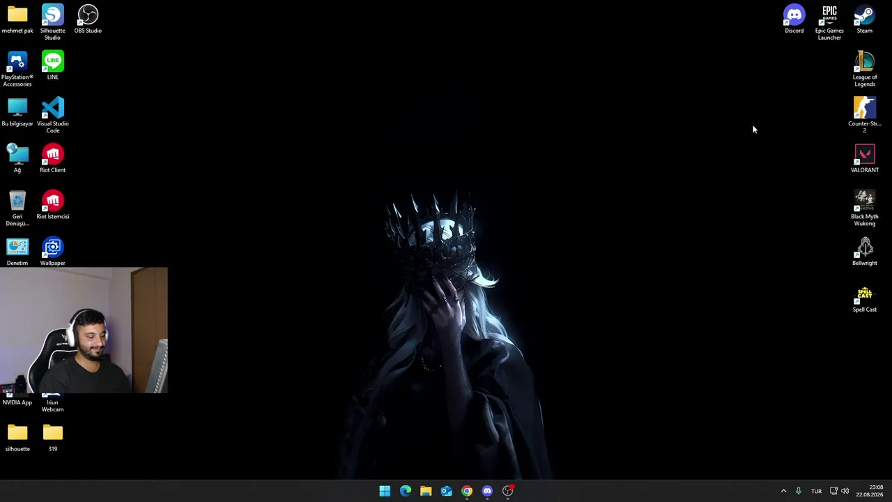Show hidden system tray icons
892x502 pixels.
point(783,491)
